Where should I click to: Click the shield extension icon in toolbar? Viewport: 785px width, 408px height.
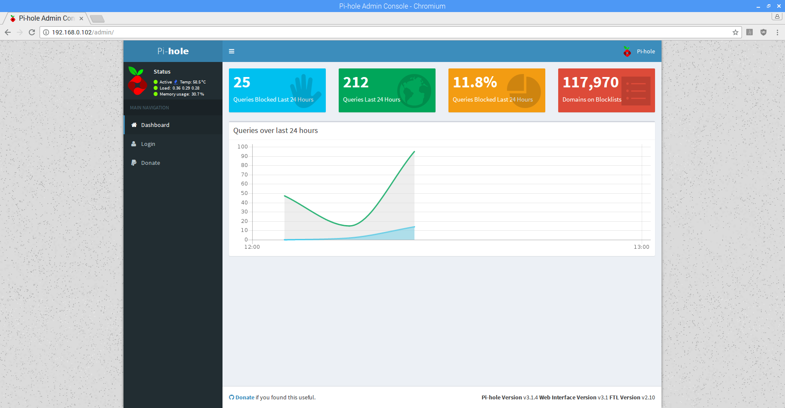[x=763, y=32]
